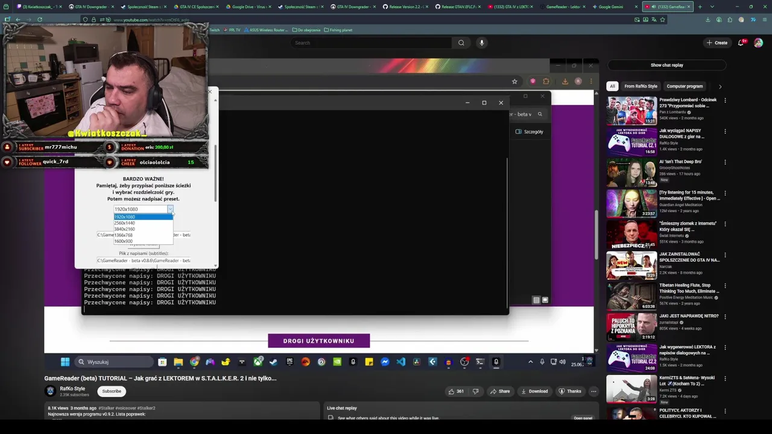The height and width of the screenshot is (434, 772).
Task: Open the YouTube Create button
Action: (x=717, y=43)
